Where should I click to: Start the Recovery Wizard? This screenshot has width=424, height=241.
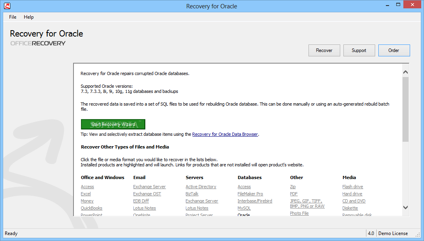click(113, 124)
